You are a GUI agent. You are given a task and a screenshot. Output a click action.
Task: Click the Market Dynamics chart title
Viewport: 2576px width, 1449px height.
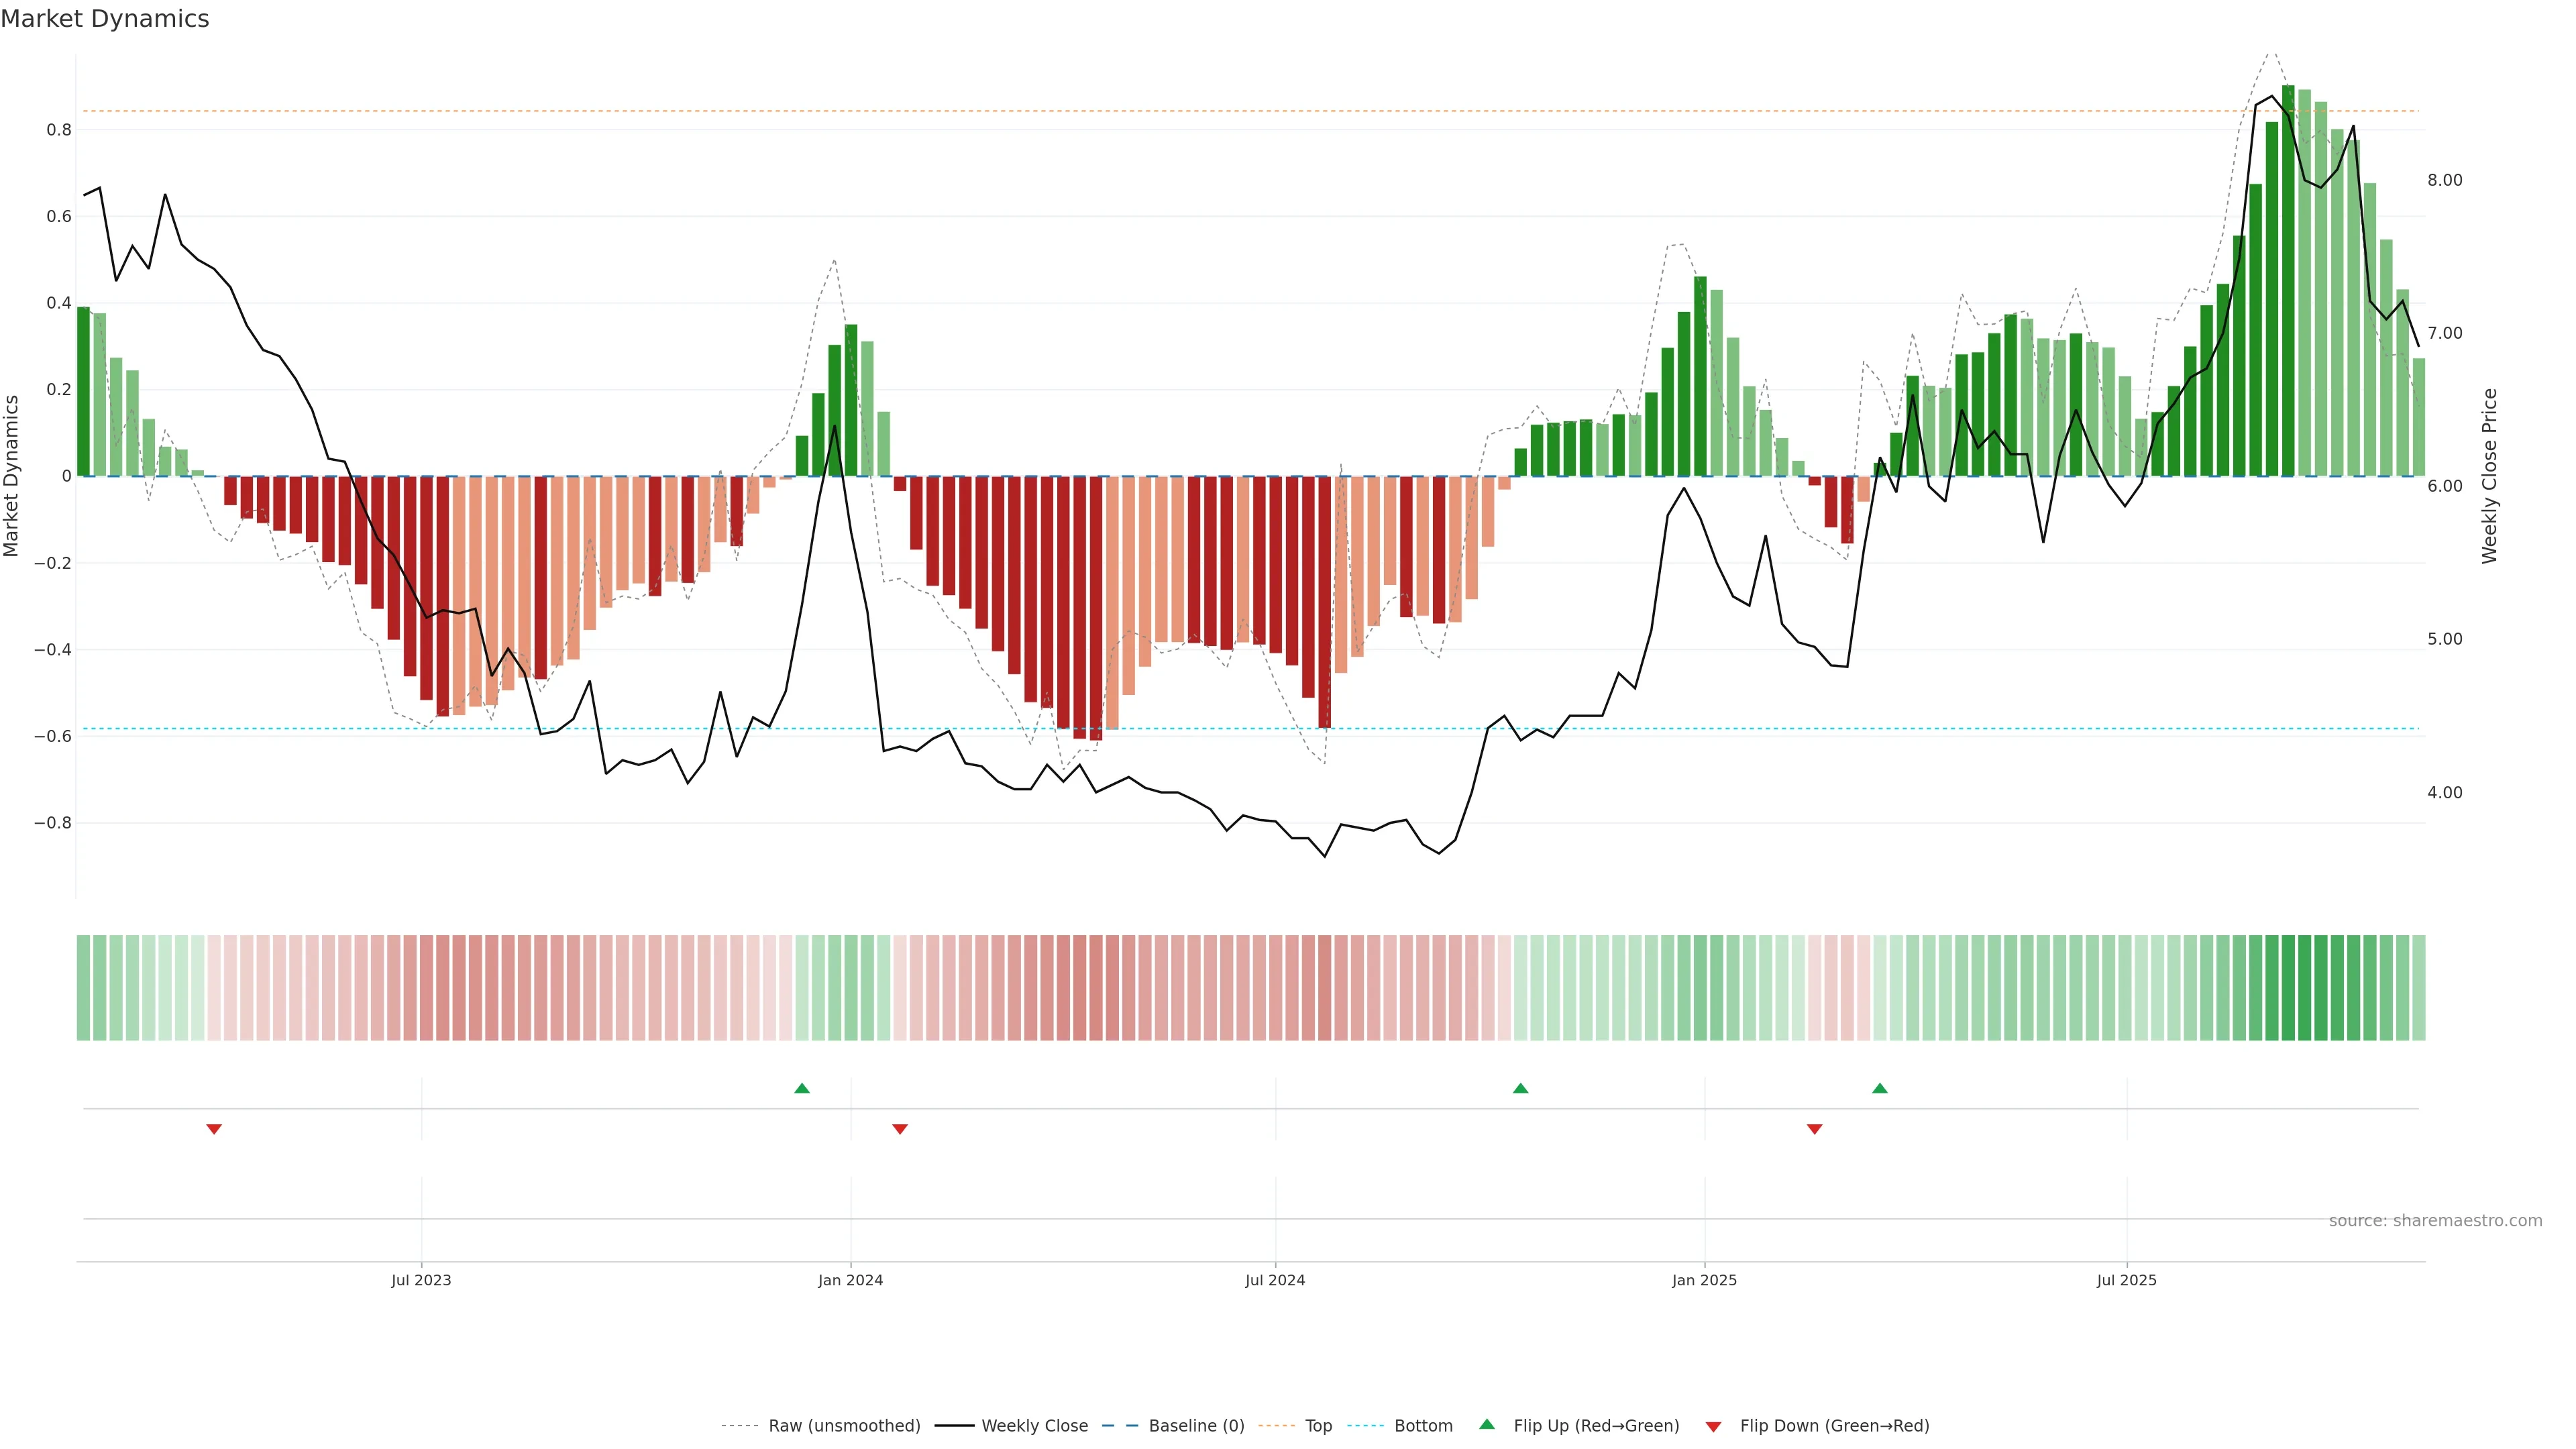(x=105, y=19)
